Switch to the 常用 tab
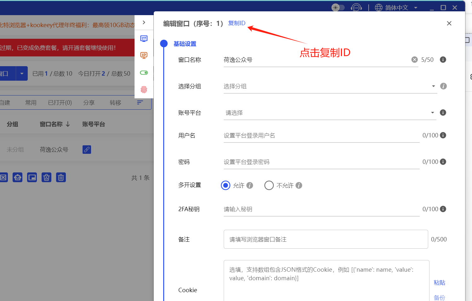This screenshot has height=301, width=472. point(31,103)
